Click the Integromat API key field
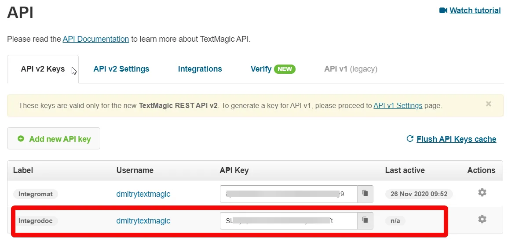Viewport: 508px width, 245px height. (289, 194)
